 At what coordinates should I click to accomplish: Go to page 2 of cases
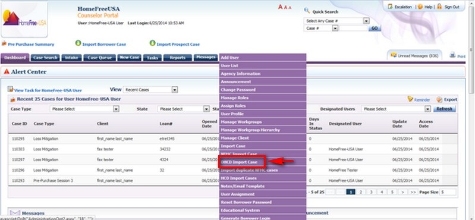pyautogui.click(x=360, y=192)
